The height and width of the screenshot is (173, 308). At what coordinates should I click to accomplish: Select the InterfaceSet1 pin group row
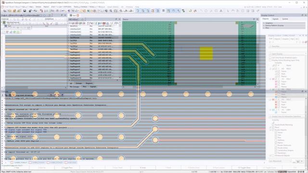pos(94,29)
